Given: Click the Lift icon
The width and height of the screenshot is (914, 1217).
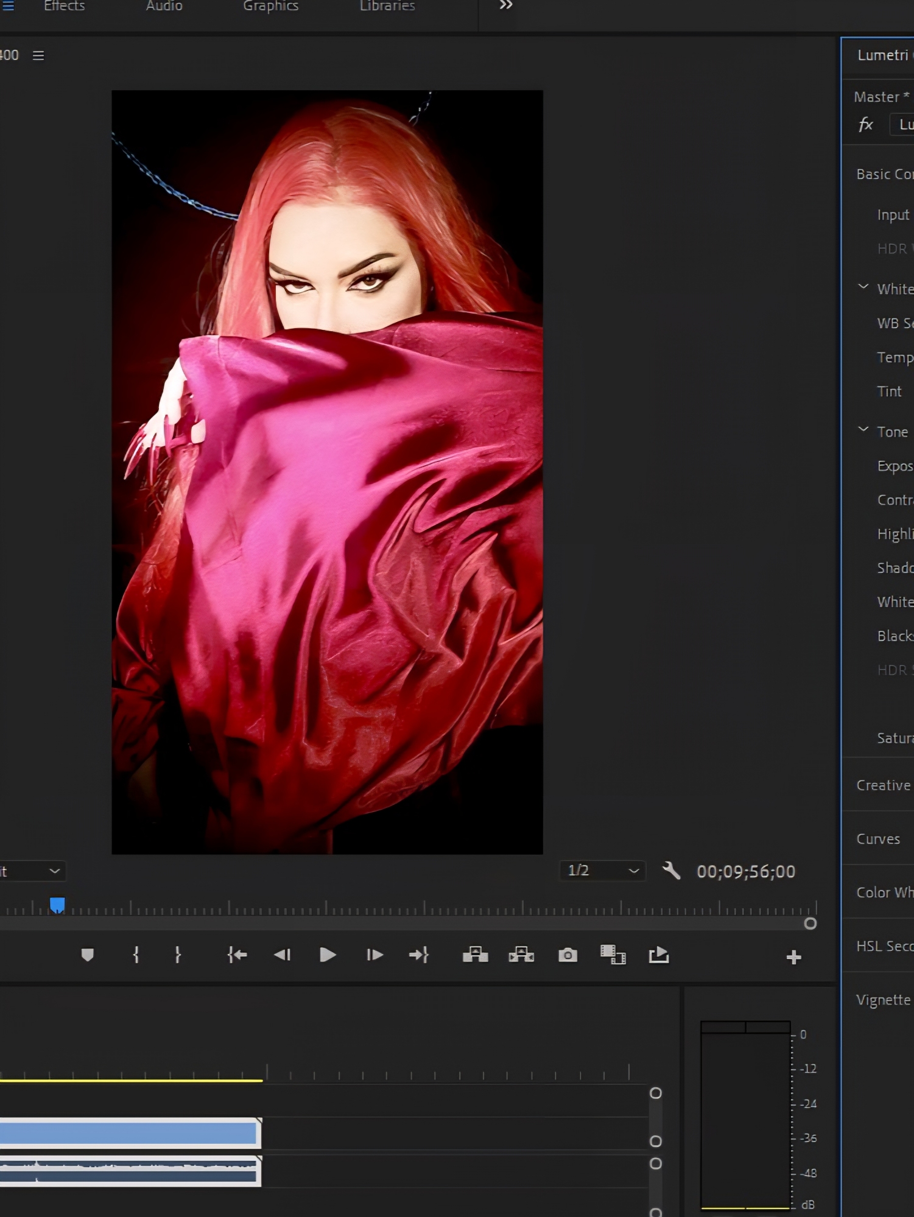Looking at the screenshot, I should [475, 955].
